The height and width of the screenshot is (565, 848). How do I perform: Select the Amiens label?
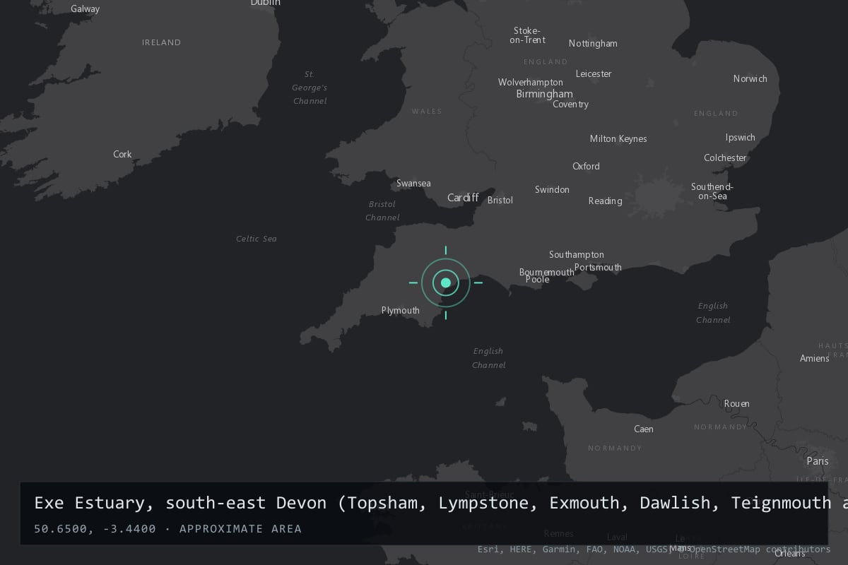814,359
